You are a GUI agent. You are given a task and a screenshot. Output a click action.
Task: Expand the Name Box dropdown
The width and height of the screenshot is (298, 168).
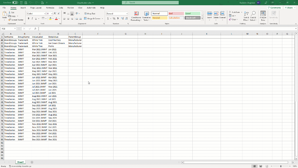pyautogui.click(x=15, y=29)
